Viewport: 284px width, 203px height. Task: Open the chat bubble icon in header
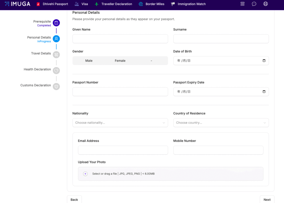click(x=254, y=4)
